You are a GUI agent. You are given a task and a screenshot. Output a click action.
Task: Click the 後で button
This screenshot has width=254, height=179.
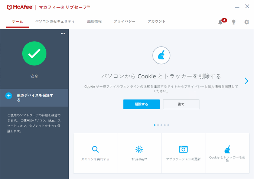coord(181,104)
